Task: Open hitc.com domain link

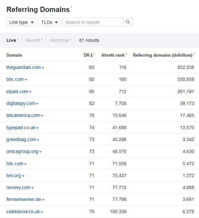Action: [x=15, y=164]
